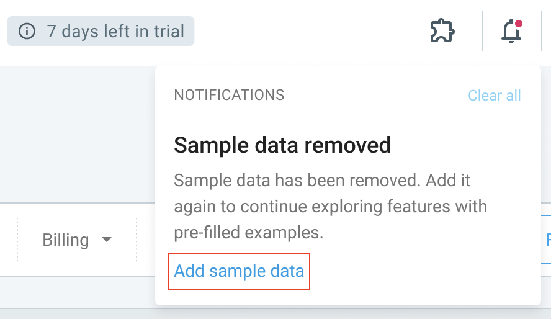Click the Add sample data link

[239, 271]
